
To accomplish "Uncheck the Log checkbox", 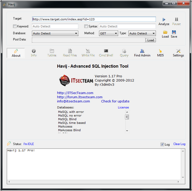I will [162, 144].
